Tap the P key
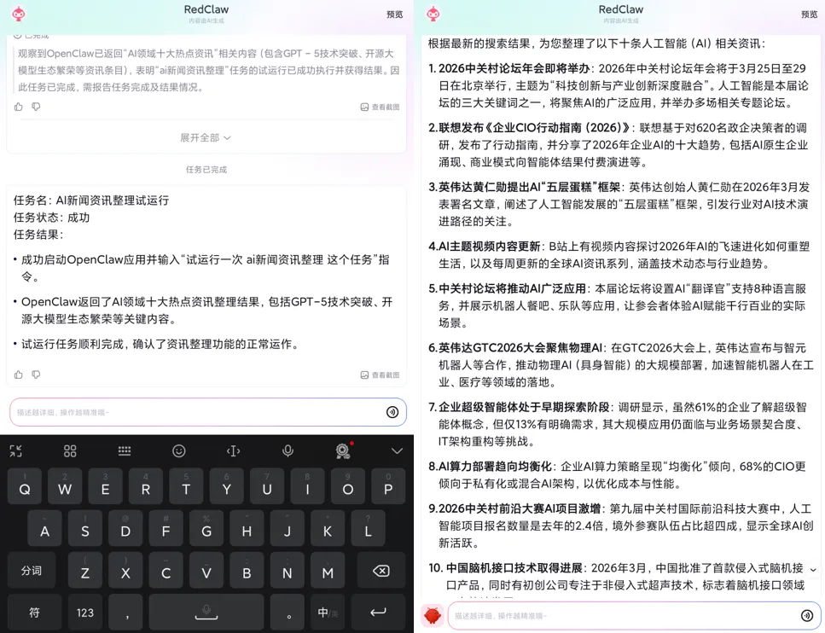 pos(388,487)
